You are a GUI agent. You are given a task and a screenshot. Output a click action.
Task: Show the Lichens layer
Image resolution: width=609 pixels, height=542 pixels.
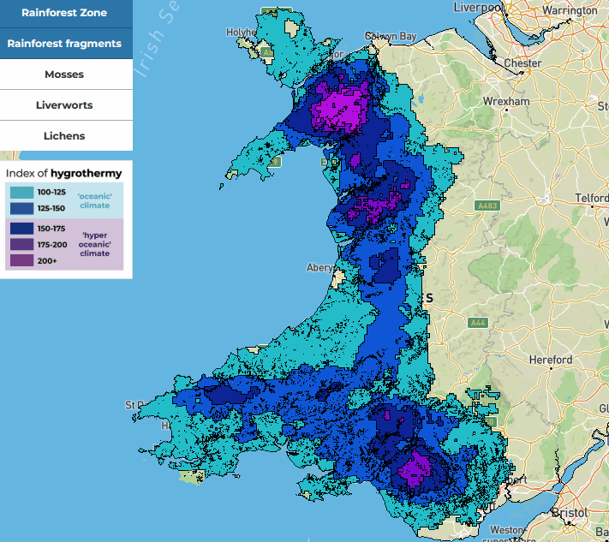[66, 136]
